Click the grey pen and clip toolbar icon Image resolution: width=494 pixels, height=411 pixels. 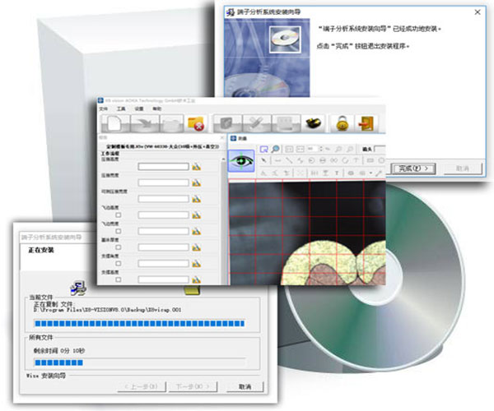click(257, 123)
